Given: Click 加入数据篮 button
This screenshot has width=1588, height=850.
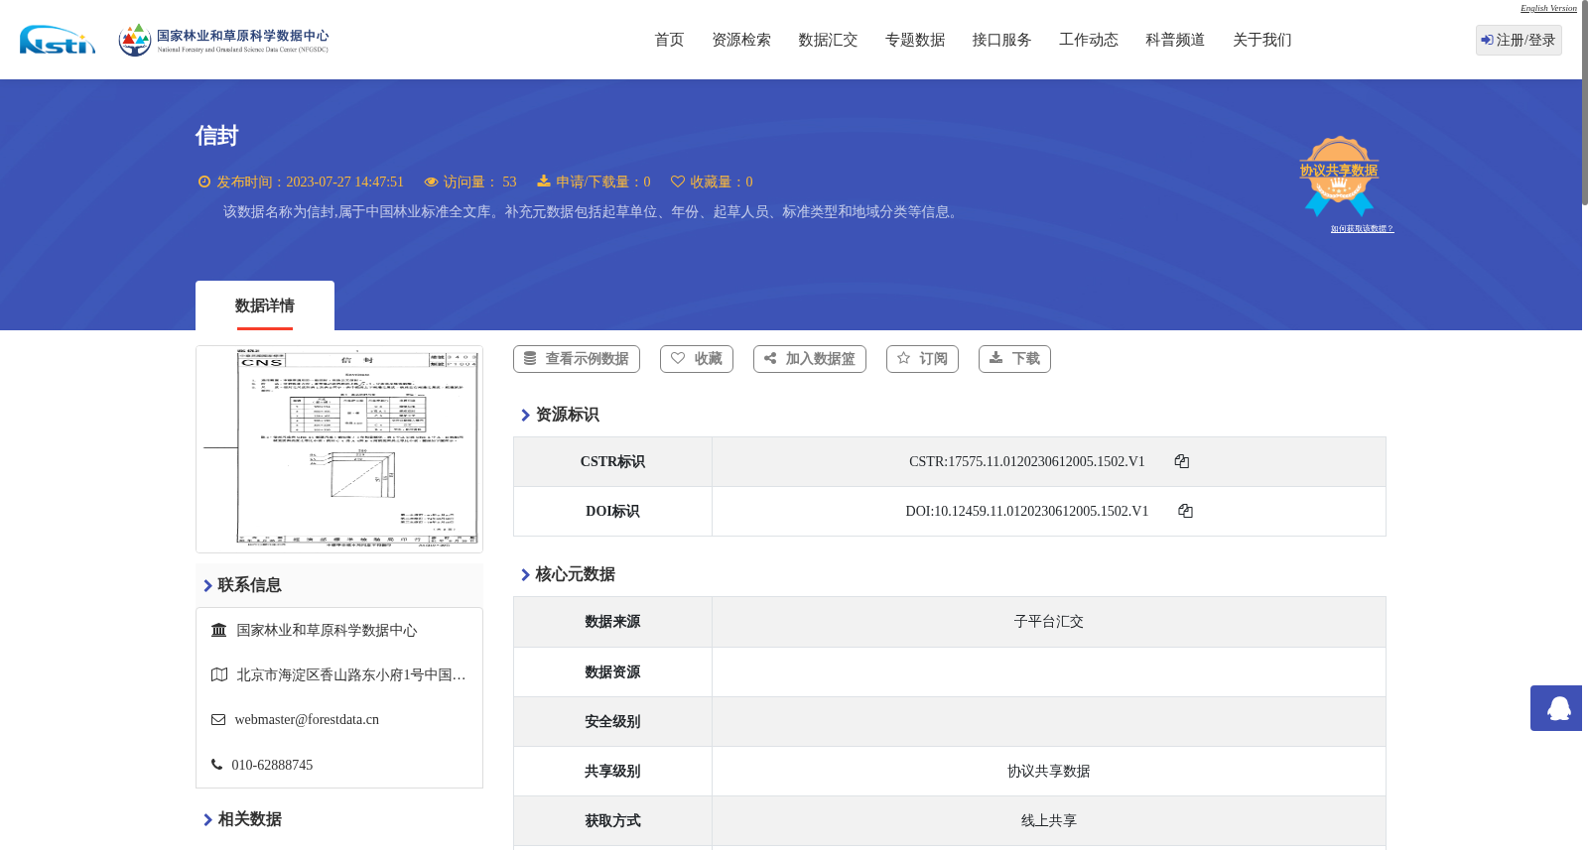Looking at the screenshot, I should coord(810,359).
